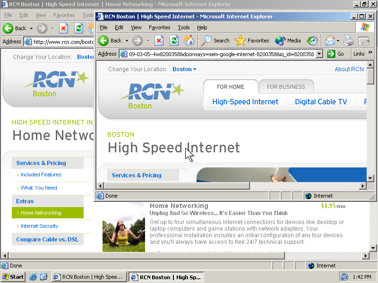Viewport: 378px width, 283px height.
Task: Click the Edit icon right of Print
Action: coord(364,41)
